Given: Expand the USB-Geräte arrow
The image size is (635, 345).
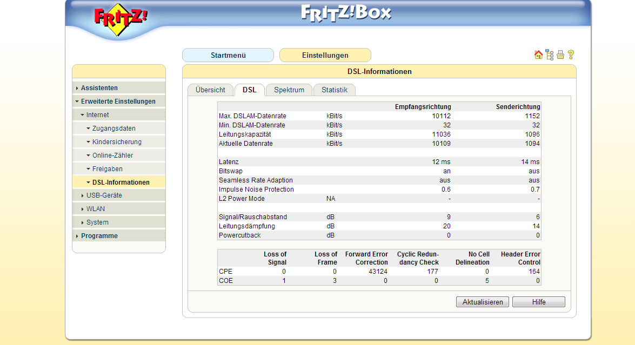Looking at the screenshot, I should 83,196.
